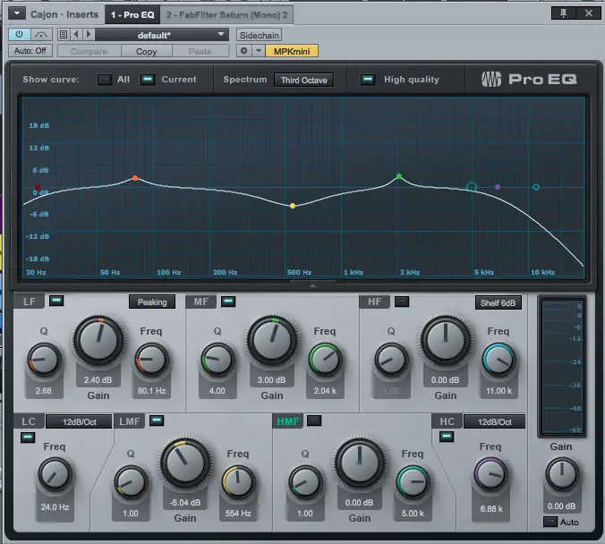
Task: Open dropdown arrow next to gear icon
Action: coord(259,51)
